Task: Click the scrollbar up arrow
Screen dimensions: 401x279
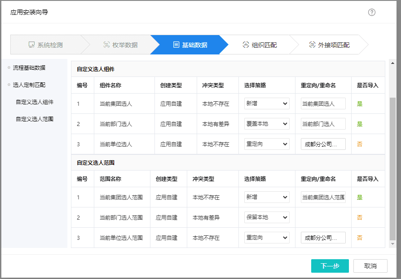Action: (392, 63)
